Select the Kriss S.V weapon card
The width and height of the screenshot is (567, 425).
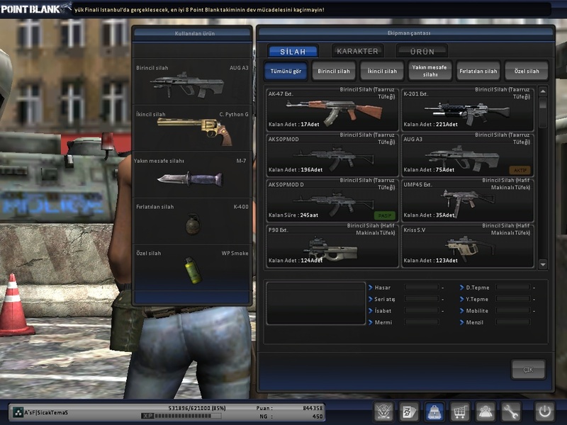[467, 245]
